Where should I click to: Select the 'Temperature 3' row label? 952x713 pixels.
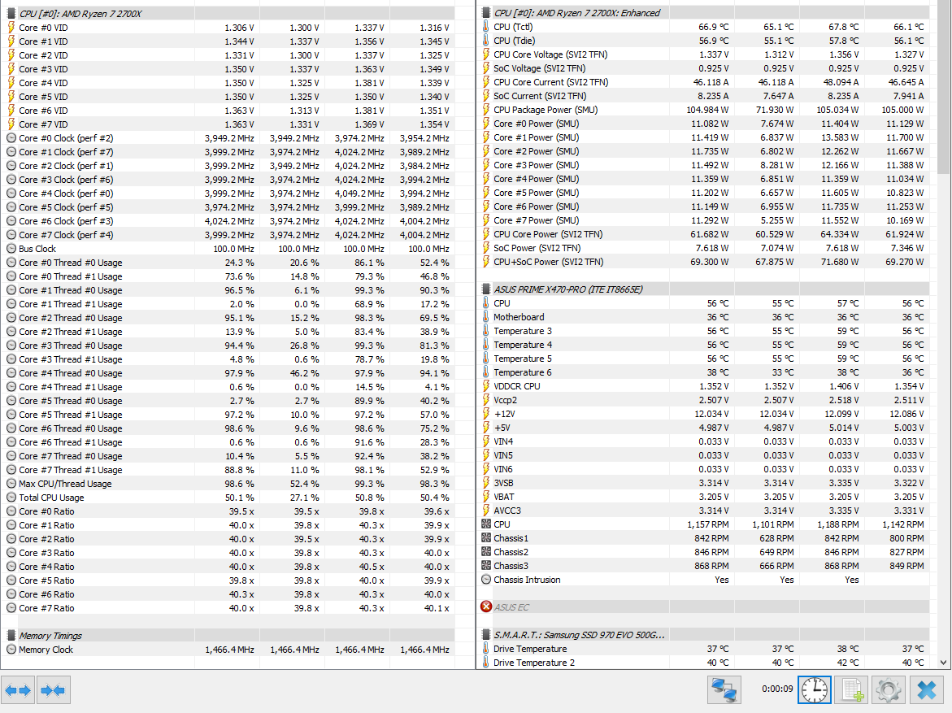tap(523, 330)
